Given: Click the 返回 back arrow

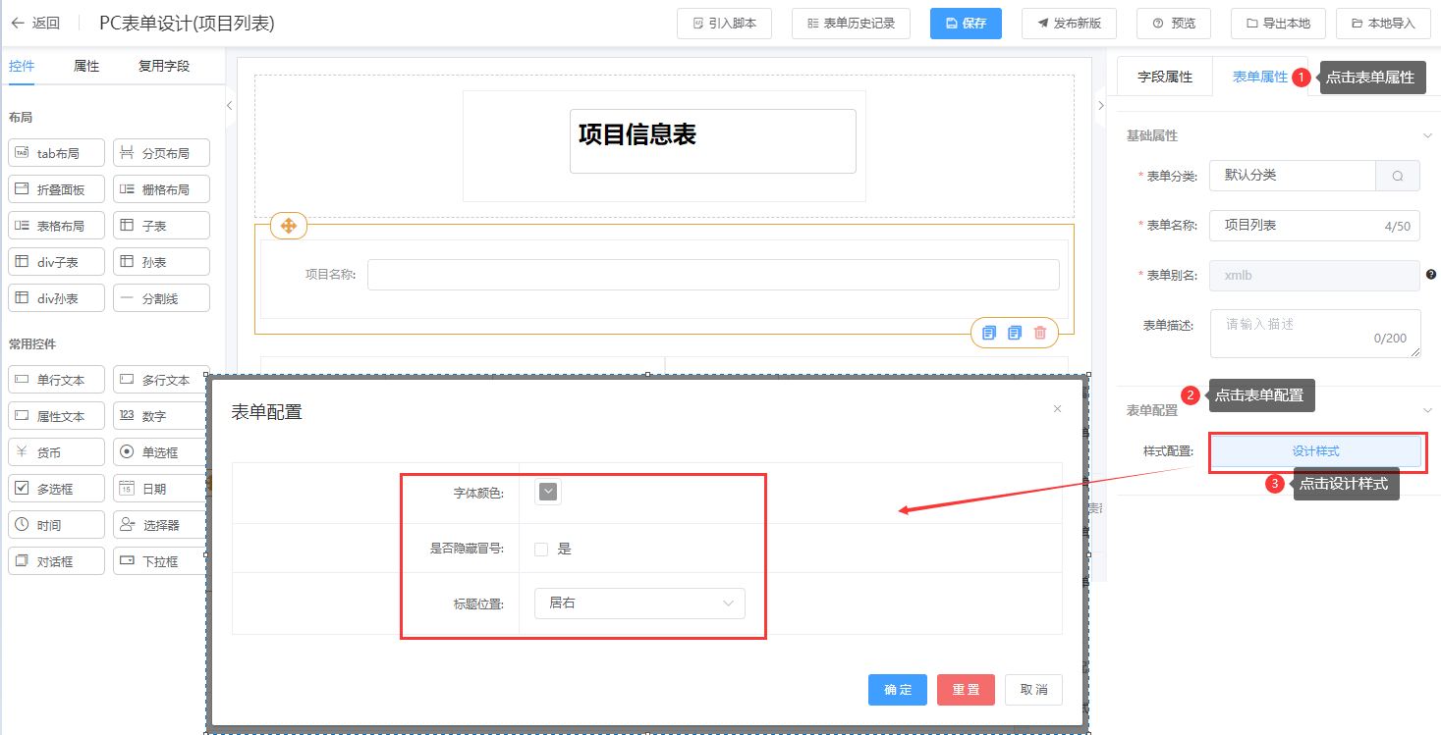Looking at the screenshot, I should [x=18, y=23].
